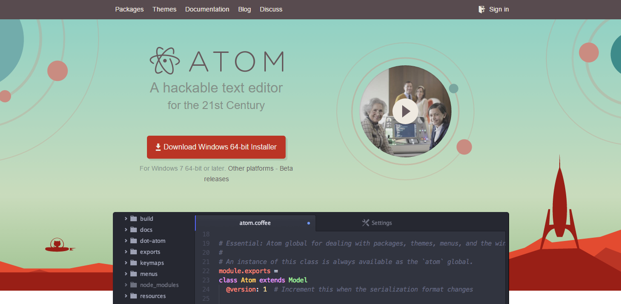The width and height of the screenshot is (621, 304).
Task: Go to the Documentation page
Action: [207, 9]
